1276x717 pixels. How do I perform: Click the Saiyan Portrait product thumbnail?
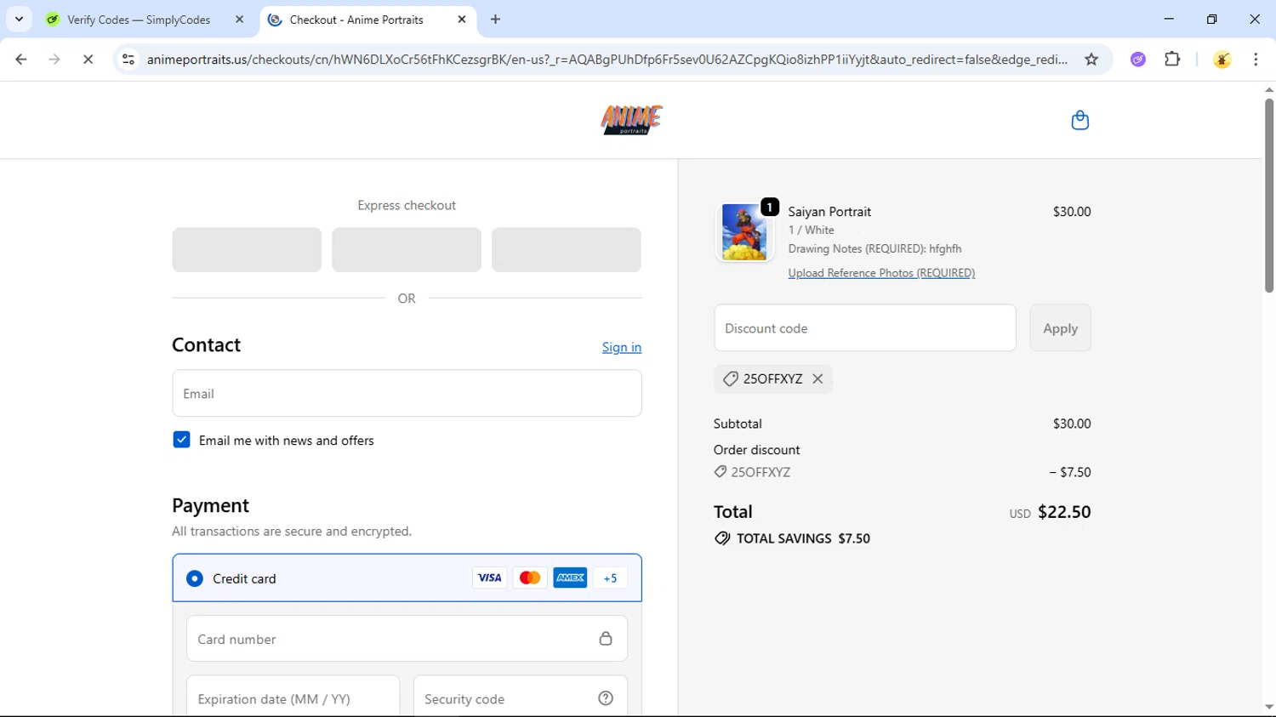tap(744, 232)
